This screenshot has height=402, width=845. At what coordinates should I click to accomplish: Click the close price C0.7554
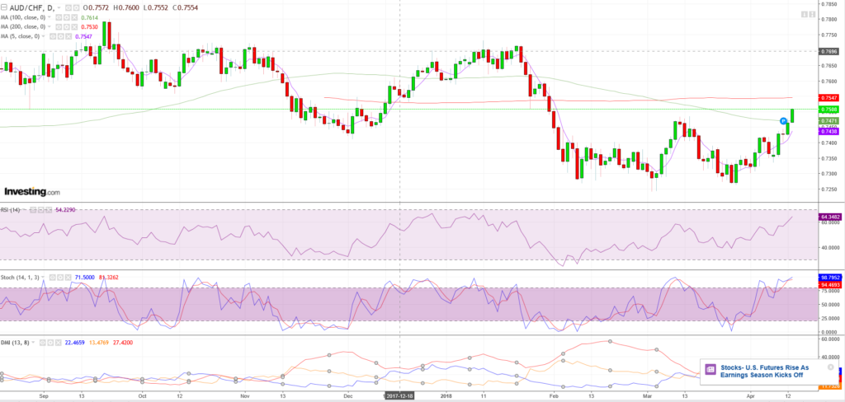pyautogui.click(x=185, y=8)
